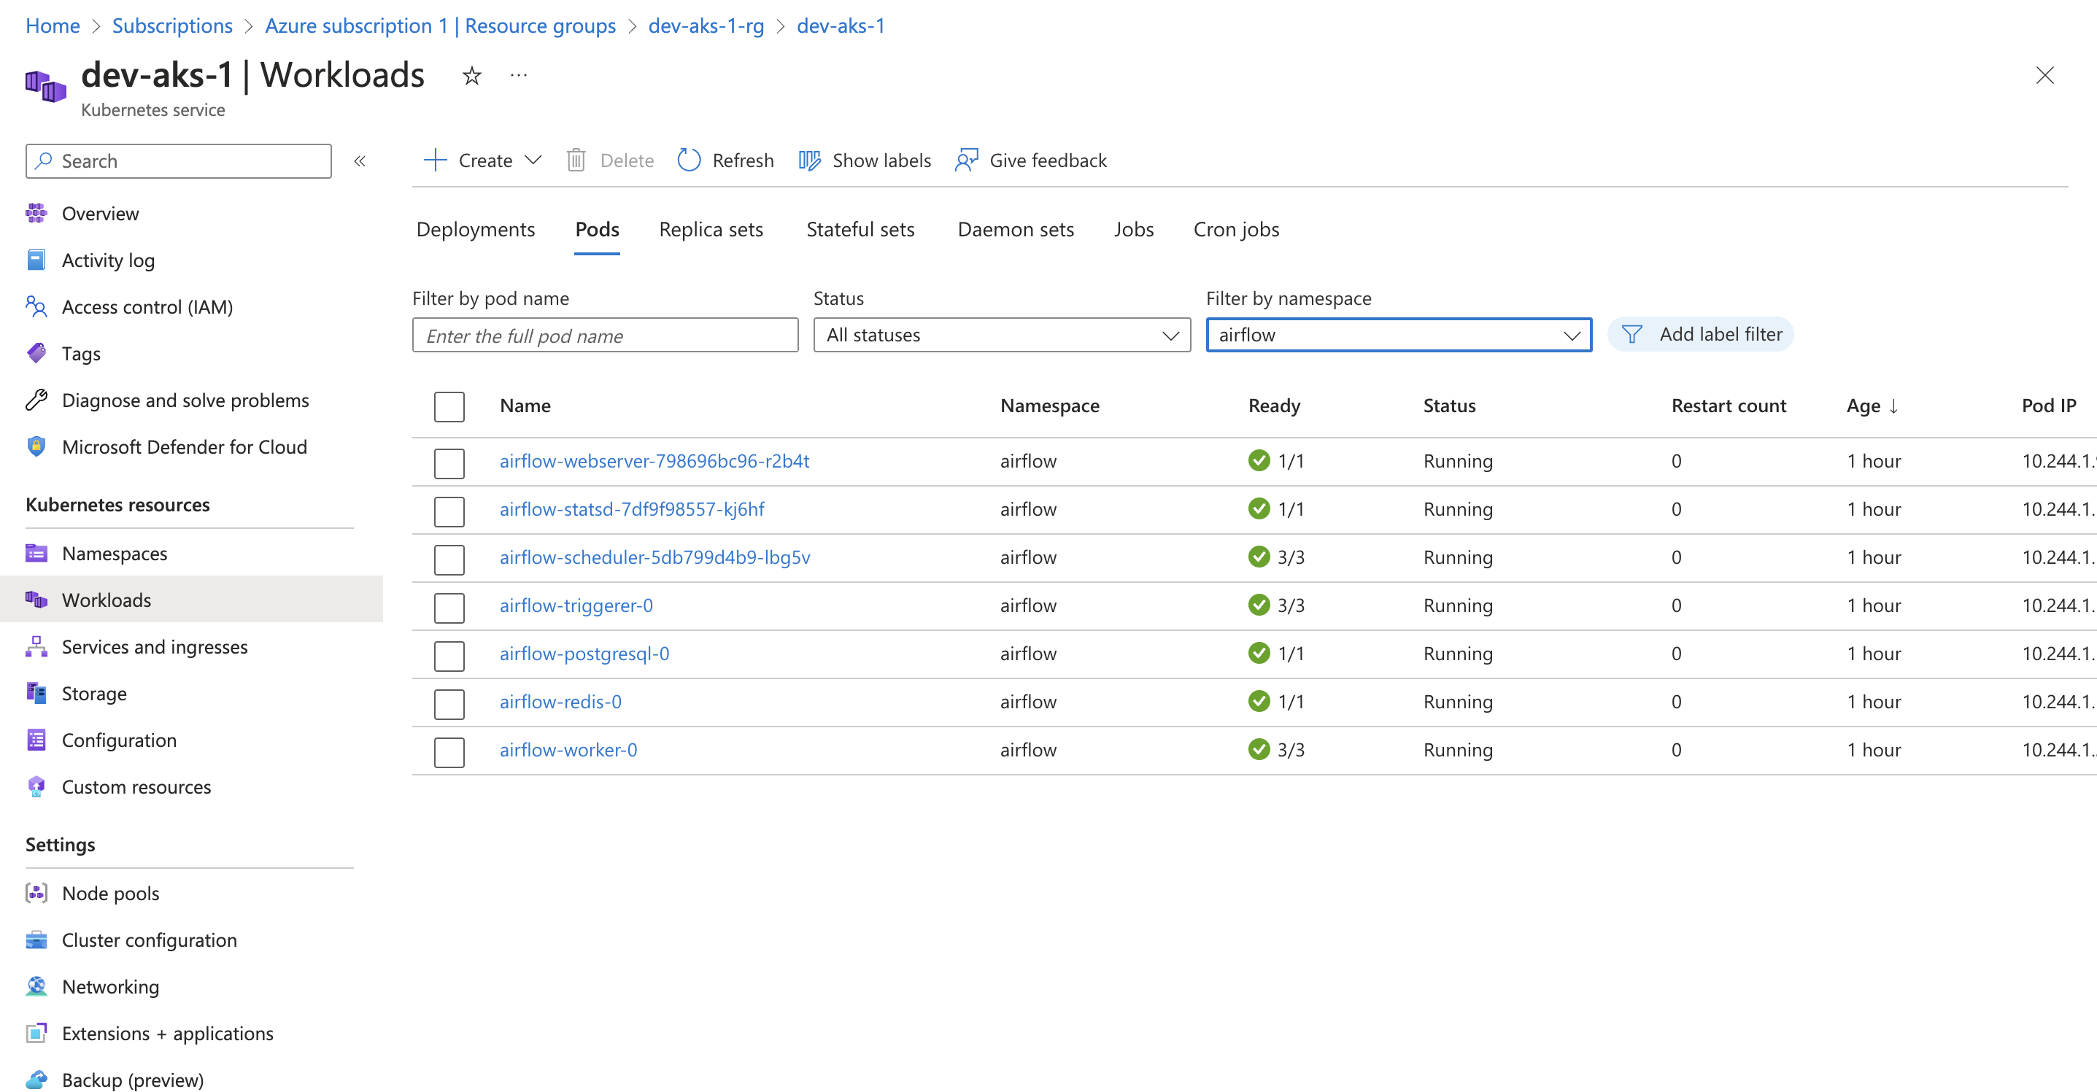Click the Add label filter button
The image size is (2097, 1092).
coord(1701,334)
